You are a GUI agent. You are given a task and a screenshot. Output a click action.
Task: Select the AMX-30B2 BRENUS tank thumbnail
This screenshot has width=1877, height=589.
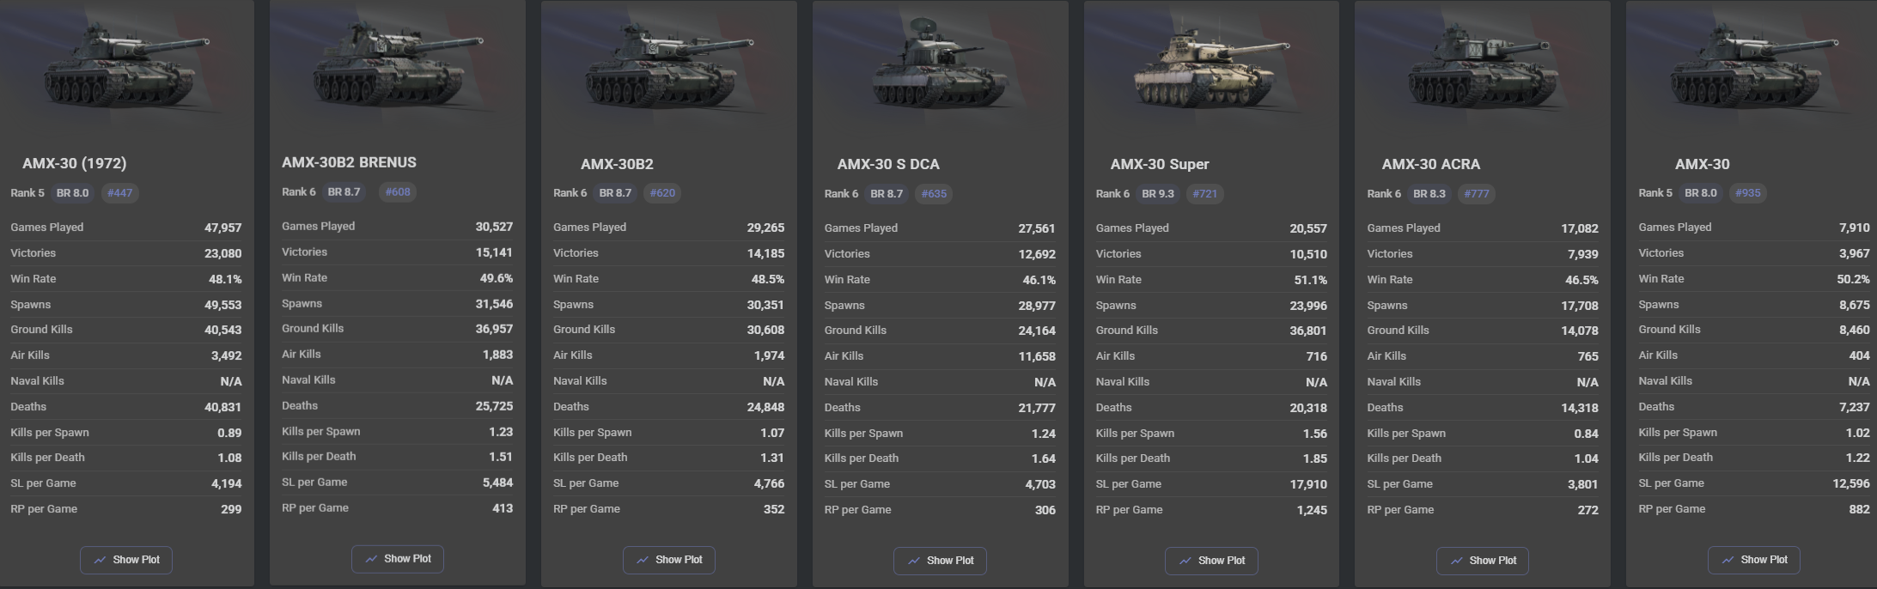398,69
